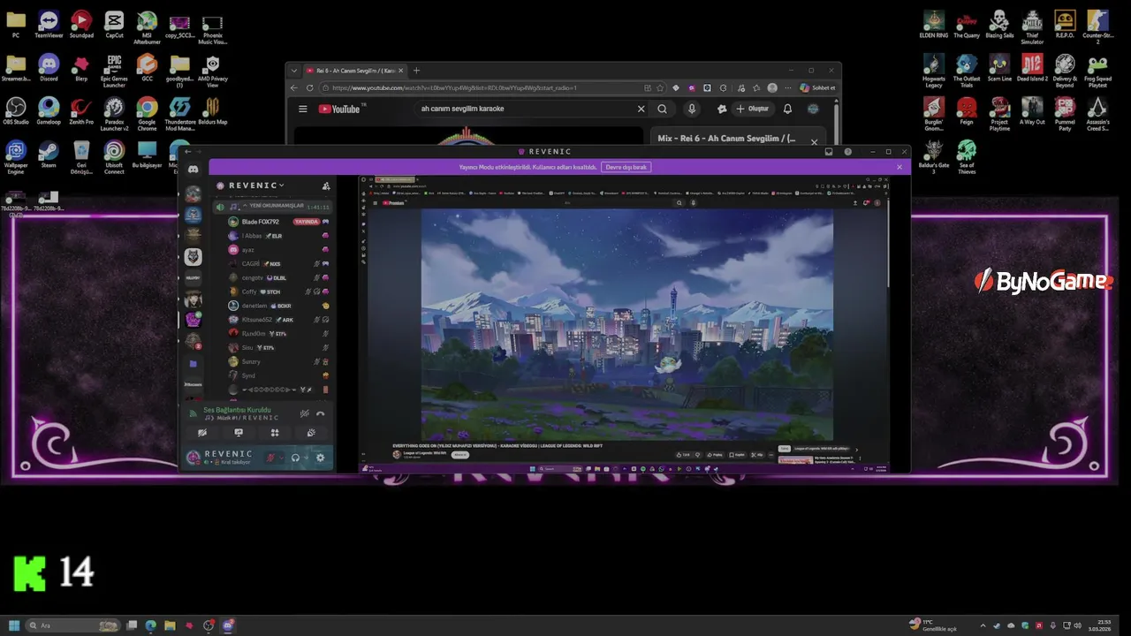Open Discord soundboard button

click(x=311, y=433)
